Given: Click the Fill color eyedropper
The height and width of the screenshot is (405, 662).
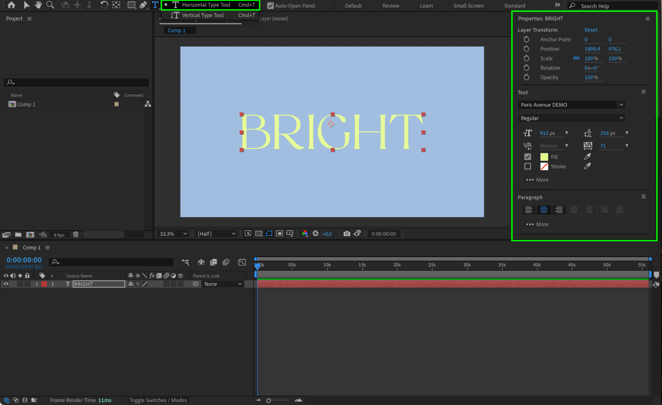Looking at the screenshot, I should click(x=587, y=157).
